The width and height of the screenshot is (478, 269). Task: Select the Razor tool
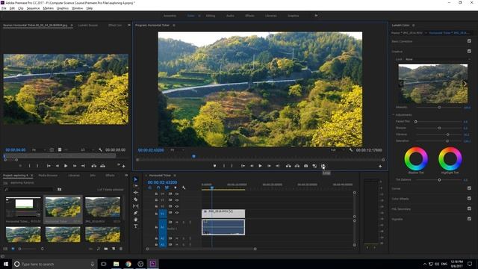136,200
